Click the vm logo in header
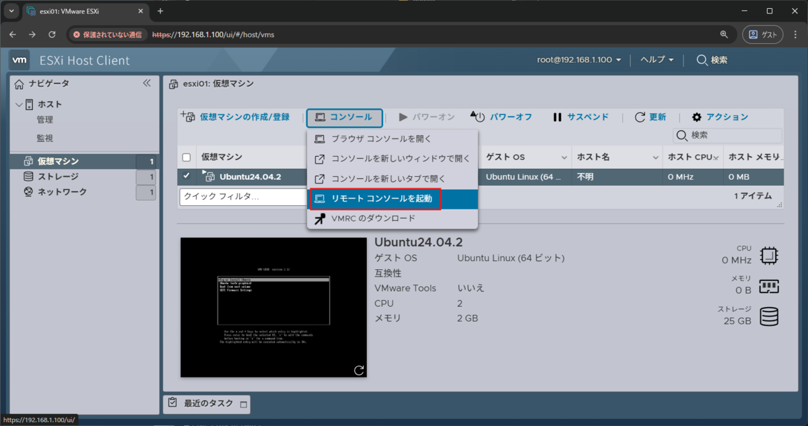This screenshot has height=426, width=808. coord(20,61)
